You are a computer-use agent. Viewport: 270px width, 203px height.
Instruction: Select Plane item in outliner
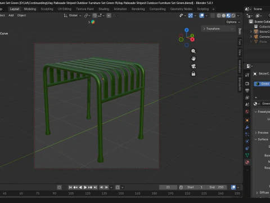(x=263, y=42)
